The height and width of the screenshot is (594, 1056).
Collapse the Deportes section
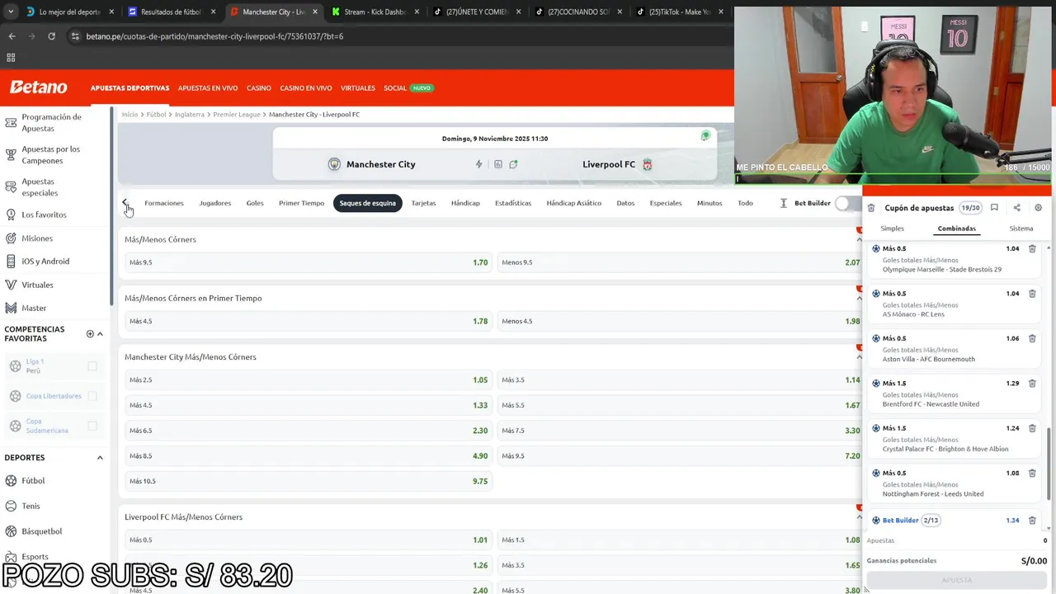pyautogui.click(x=100, y=458)
